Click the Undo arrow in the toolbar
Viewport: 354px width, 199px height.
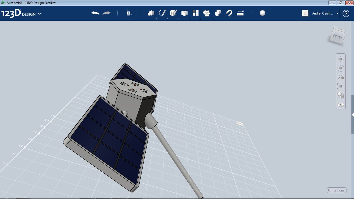point(95,13)
